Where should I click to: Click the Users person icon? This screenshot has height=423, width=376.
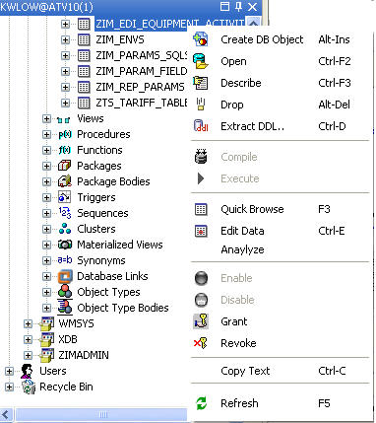pyautogui.click(x=27, y=371)
